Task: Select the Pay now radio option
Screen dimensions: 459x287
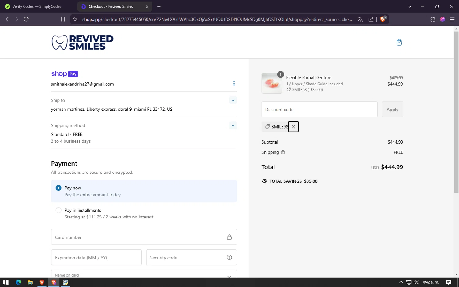Action: click(58, 188)
